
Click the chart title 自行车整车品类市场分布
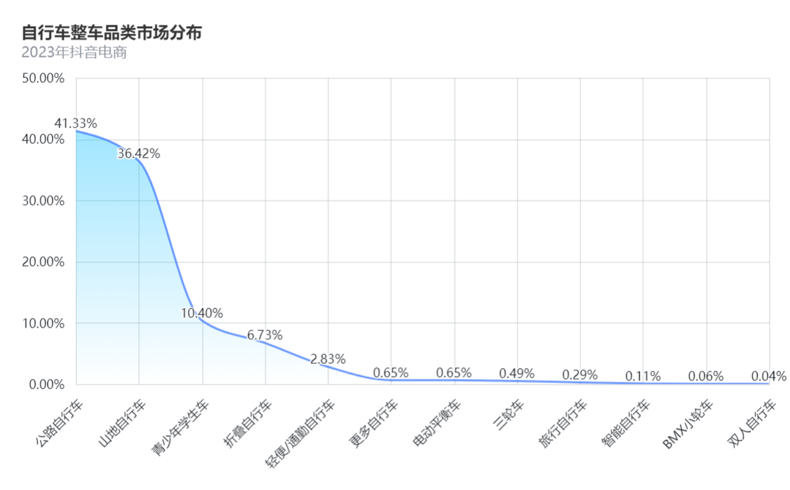pos(112,32)
